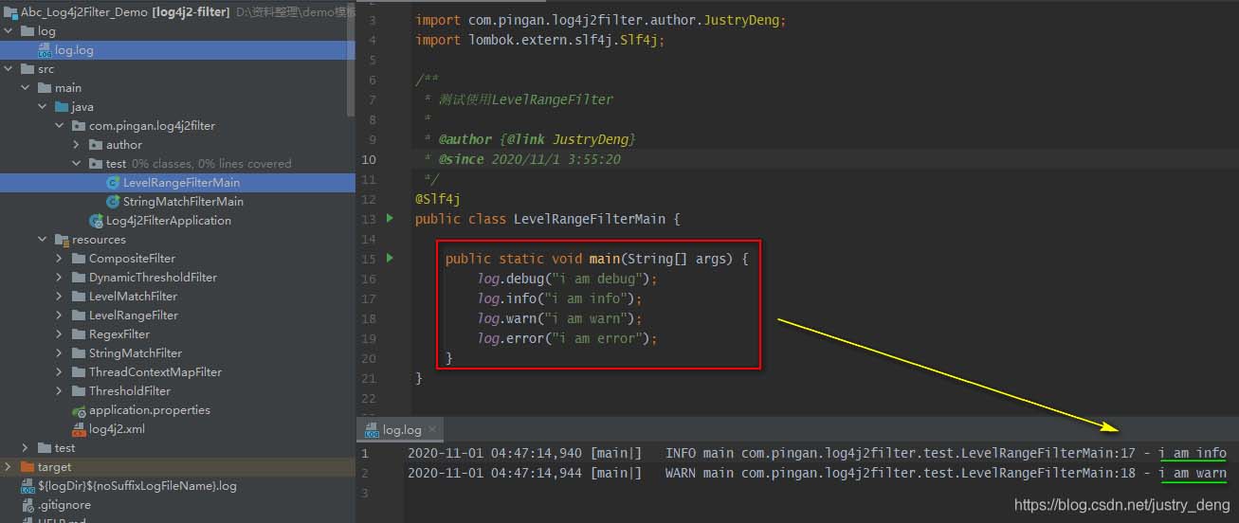Screen dimensions: 1239x523
Task: Click the ThresholdFilter folder icon
Action: pyautogui.click(x=80, y=391)
